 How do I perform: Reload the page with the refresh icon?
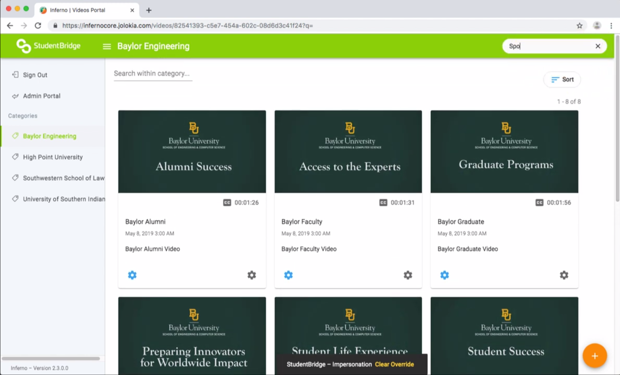(x=38, y=26)
